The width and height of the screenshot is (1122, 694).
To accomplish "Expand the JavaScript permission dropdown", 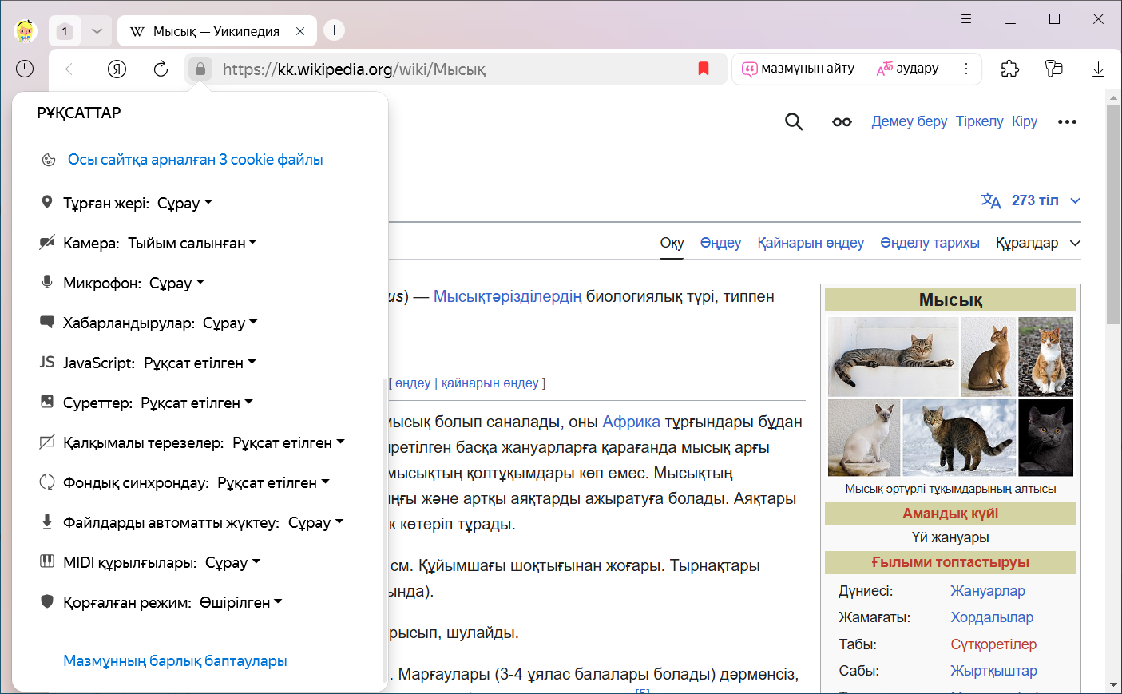I will (x=200, y=363).
